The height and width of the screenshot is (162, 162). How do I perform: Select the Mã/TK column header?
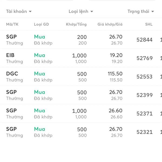pyautogui.click(x=12, y=24)
